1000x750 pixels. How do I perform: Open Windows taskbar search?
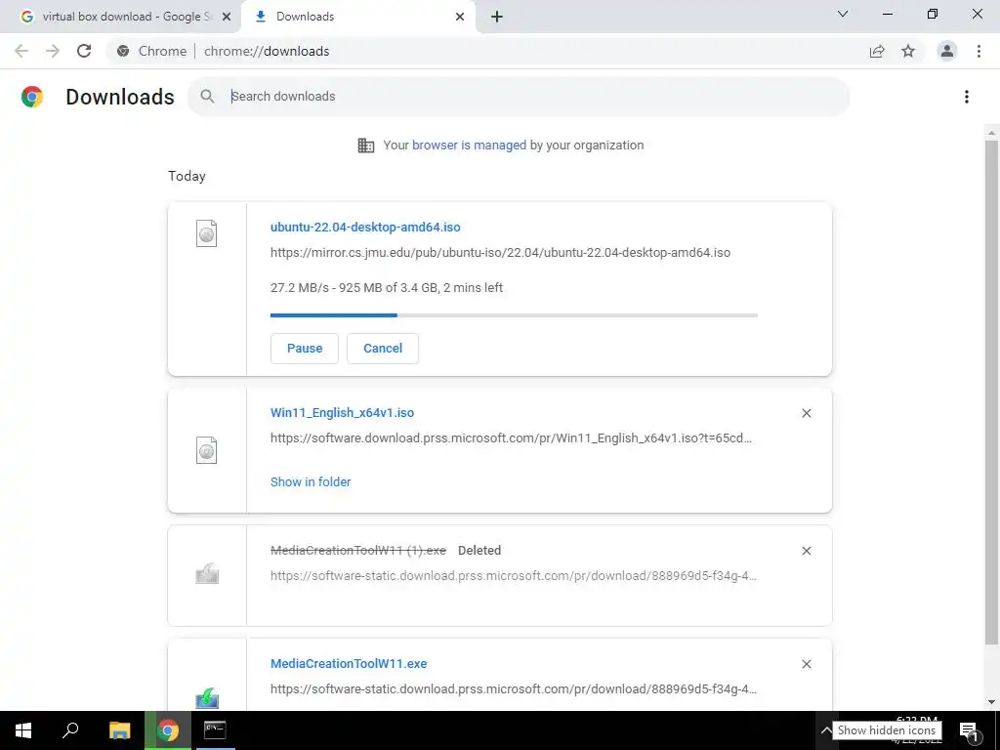[x=70, y=730]
